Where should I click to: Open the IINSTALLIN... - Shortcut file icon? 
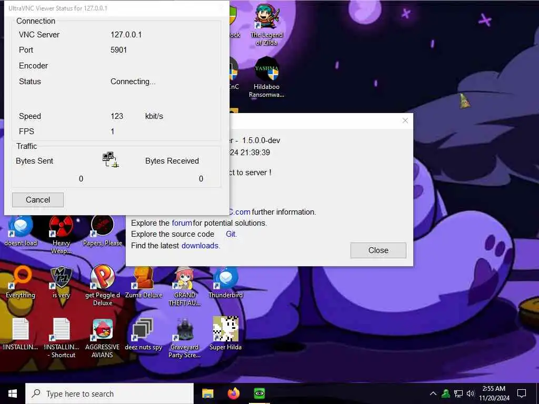(x=61, y=338)
